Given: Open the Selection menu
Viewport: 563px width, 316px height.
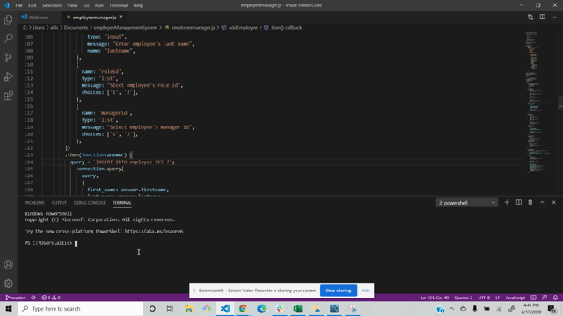Looking at the screenshot, I should pos(52,5).
